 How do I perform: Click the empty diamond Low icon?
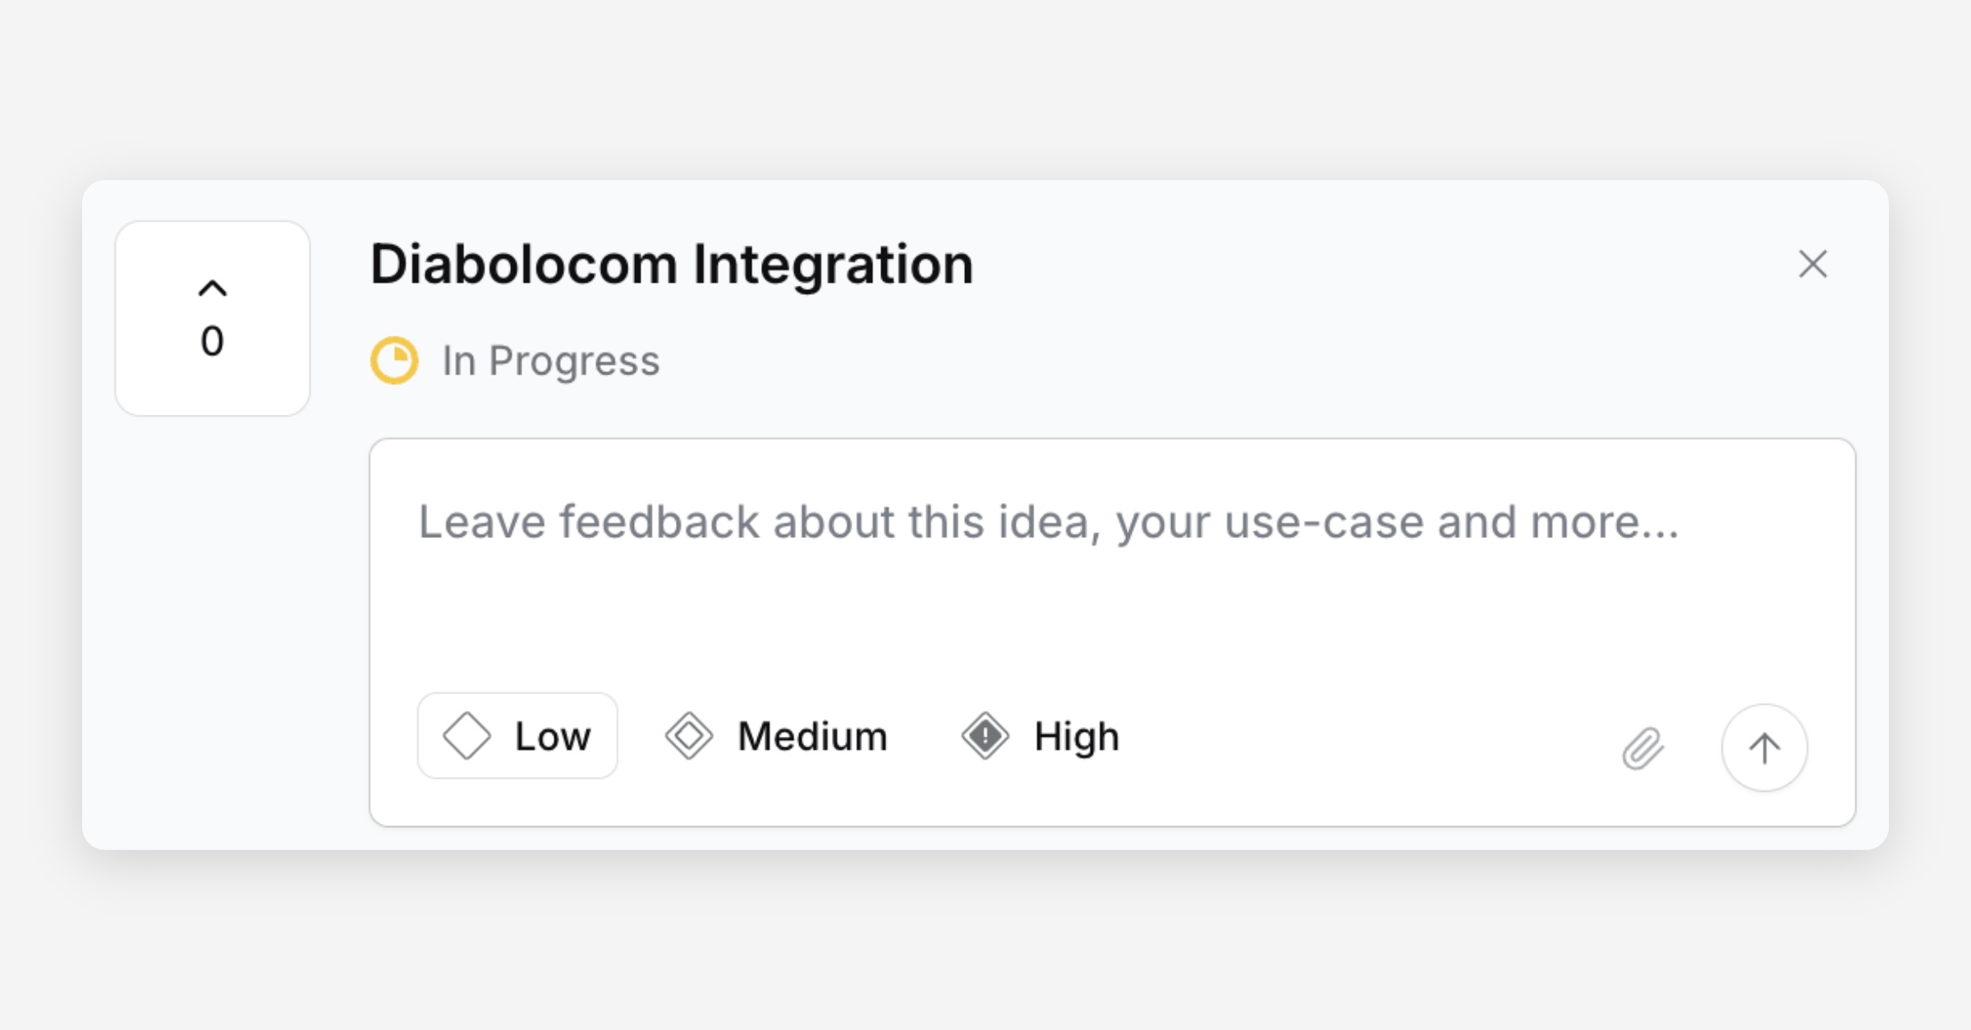tap(466, 736)
